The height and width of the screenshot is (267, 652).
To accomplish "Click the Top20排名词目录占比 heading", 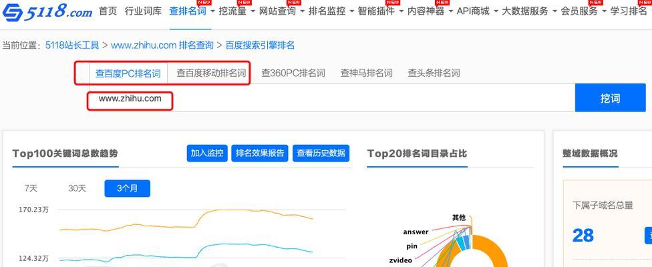I will (x=417, y=154).
